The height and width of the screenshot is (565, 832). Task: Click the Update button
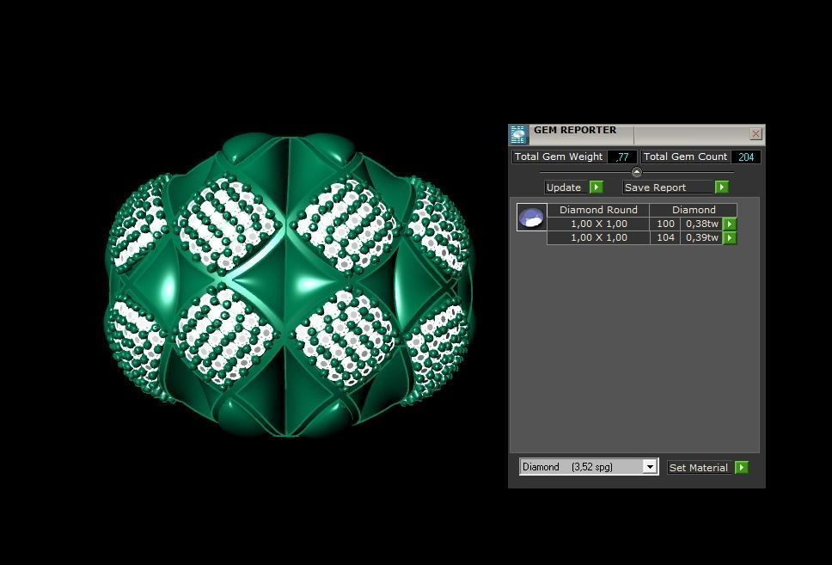tap(566, 187)
